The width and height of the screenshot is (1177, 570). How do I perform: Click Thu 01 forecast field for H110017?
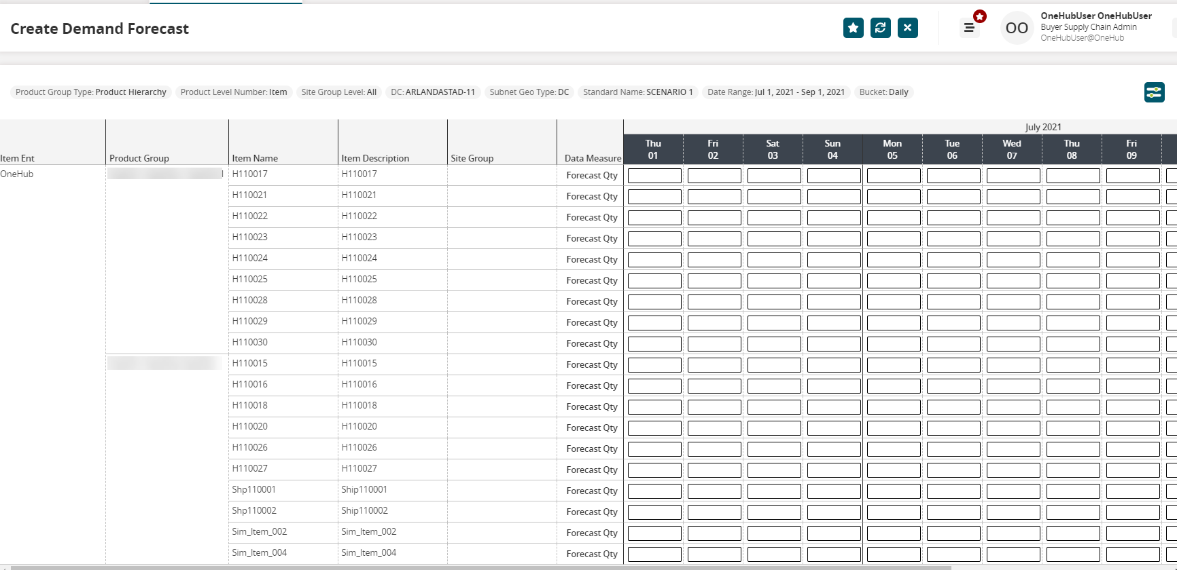[654, 176]
